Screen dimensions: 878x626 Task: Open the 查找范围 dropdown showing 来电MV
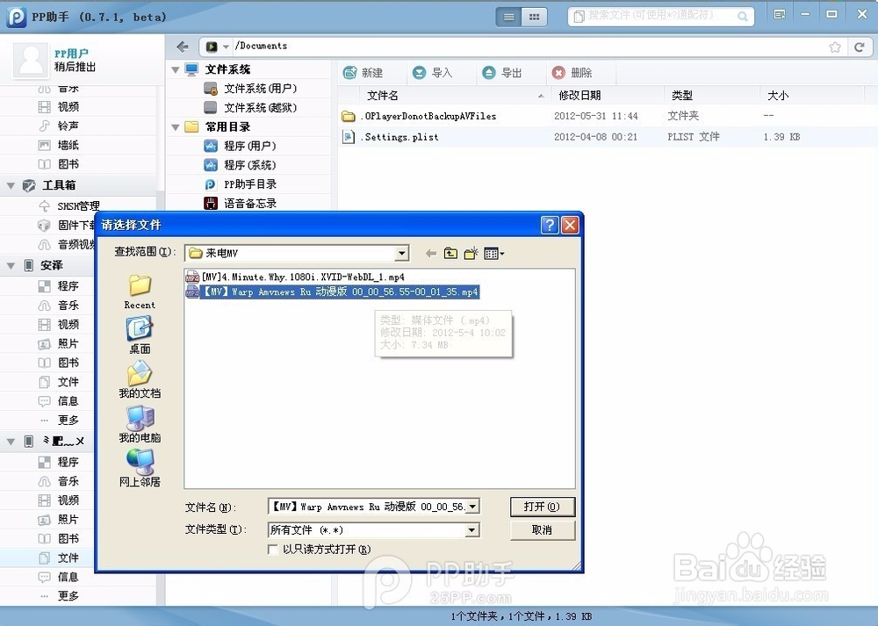click(401, 253)
